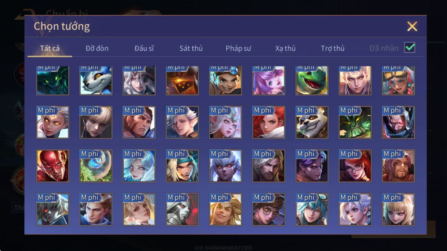This screenshot has height=251, width=447.
Task: Open the Sát thủ tab
Action: [x=191, y=48]
